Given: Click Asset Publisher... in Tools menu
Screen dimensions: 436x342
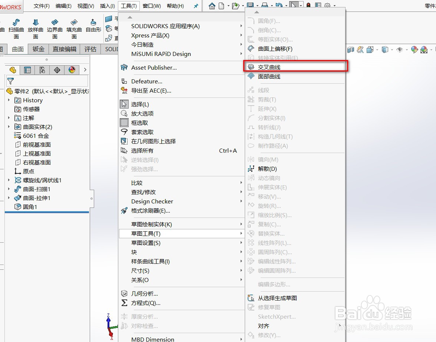Looking at the screenshot, I should click(182, 67).
